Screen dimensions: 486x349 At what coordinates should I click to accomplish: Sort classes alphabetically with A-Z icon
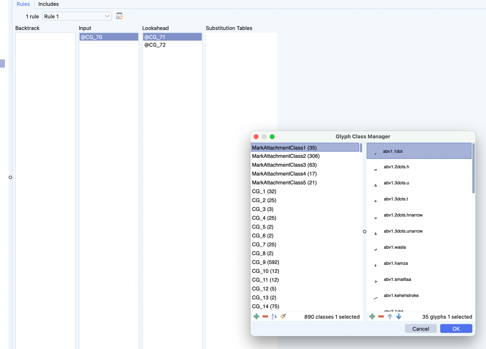coord(274,317)
